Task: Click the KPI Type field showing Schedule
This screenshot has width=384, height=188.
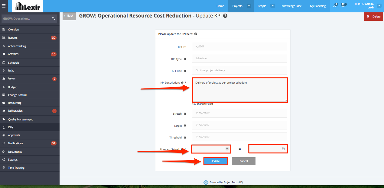Action: (x=239, y=58)
